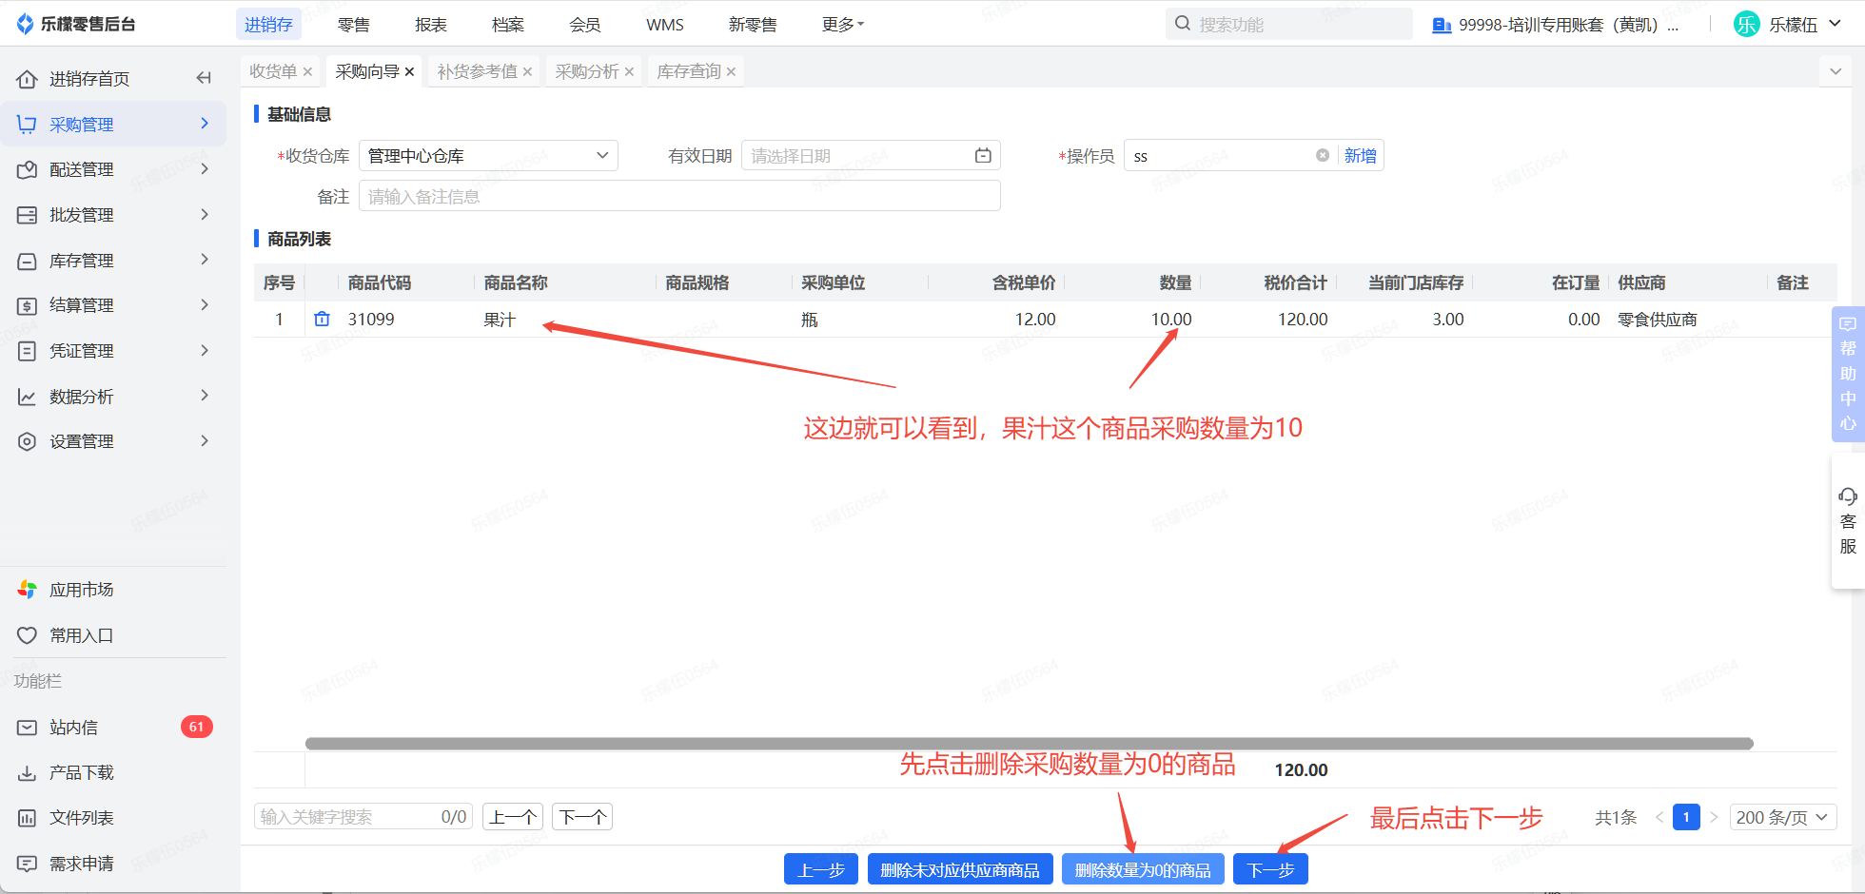Delete 果汁 row with trash icon
The height and width of the screenshot is (894, 1865).
(x=323, y=320)
